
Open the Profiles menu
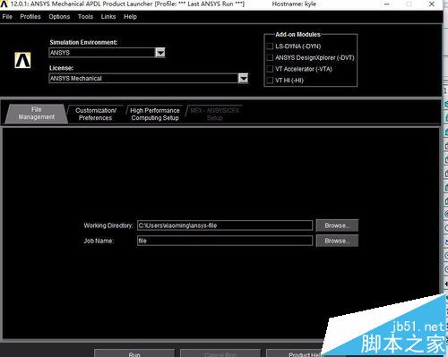(x=30, y=17)
